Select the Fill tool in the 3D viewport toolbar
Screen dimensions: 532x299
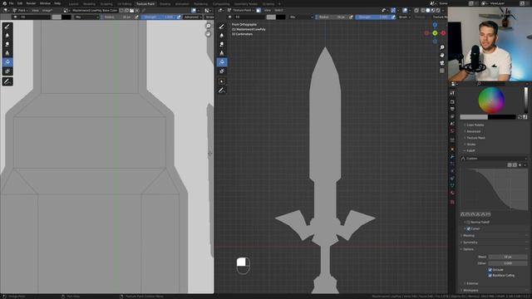point(222,62)
